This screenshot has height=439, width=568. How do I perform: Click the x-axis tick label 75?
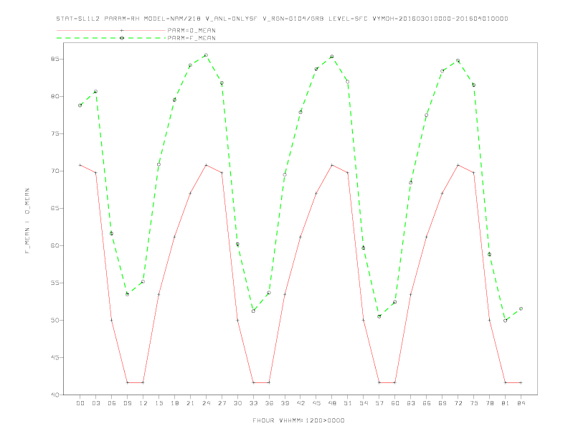tap(474, 403)
